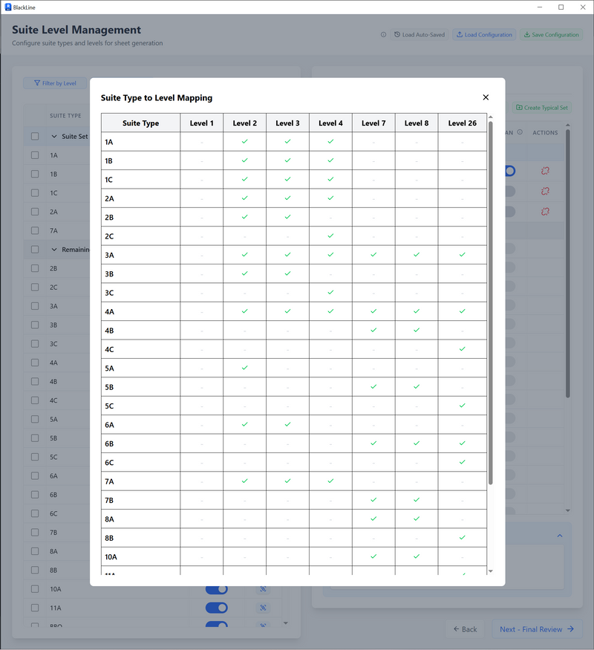The height and width of the screenshot is (650, 594).
Task: Select the 8A row label in mapping table
Action: [x=109, y=519]
